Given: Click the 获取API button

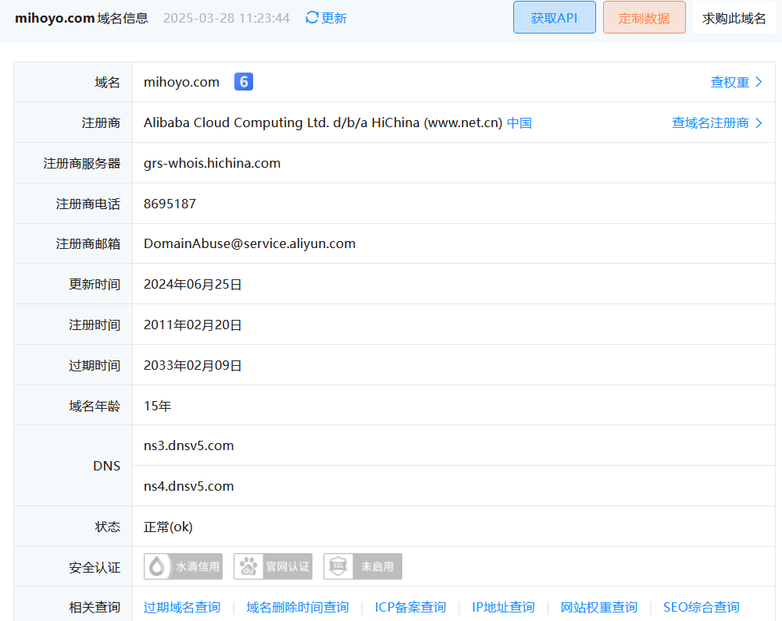Looking at the screenshot, I should coord(555,17).
